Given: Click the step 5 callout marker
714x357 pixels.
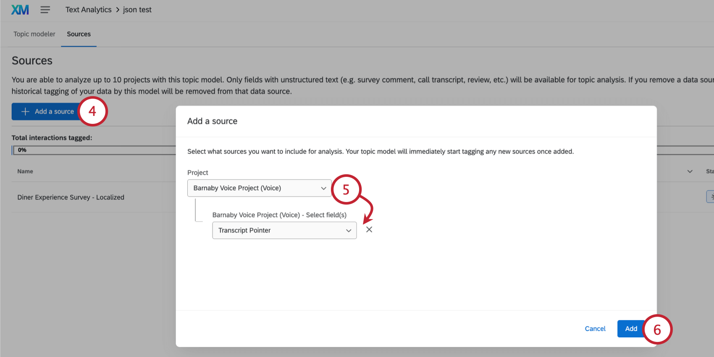Looking at the screenshot, I should [x=346, y=189].
